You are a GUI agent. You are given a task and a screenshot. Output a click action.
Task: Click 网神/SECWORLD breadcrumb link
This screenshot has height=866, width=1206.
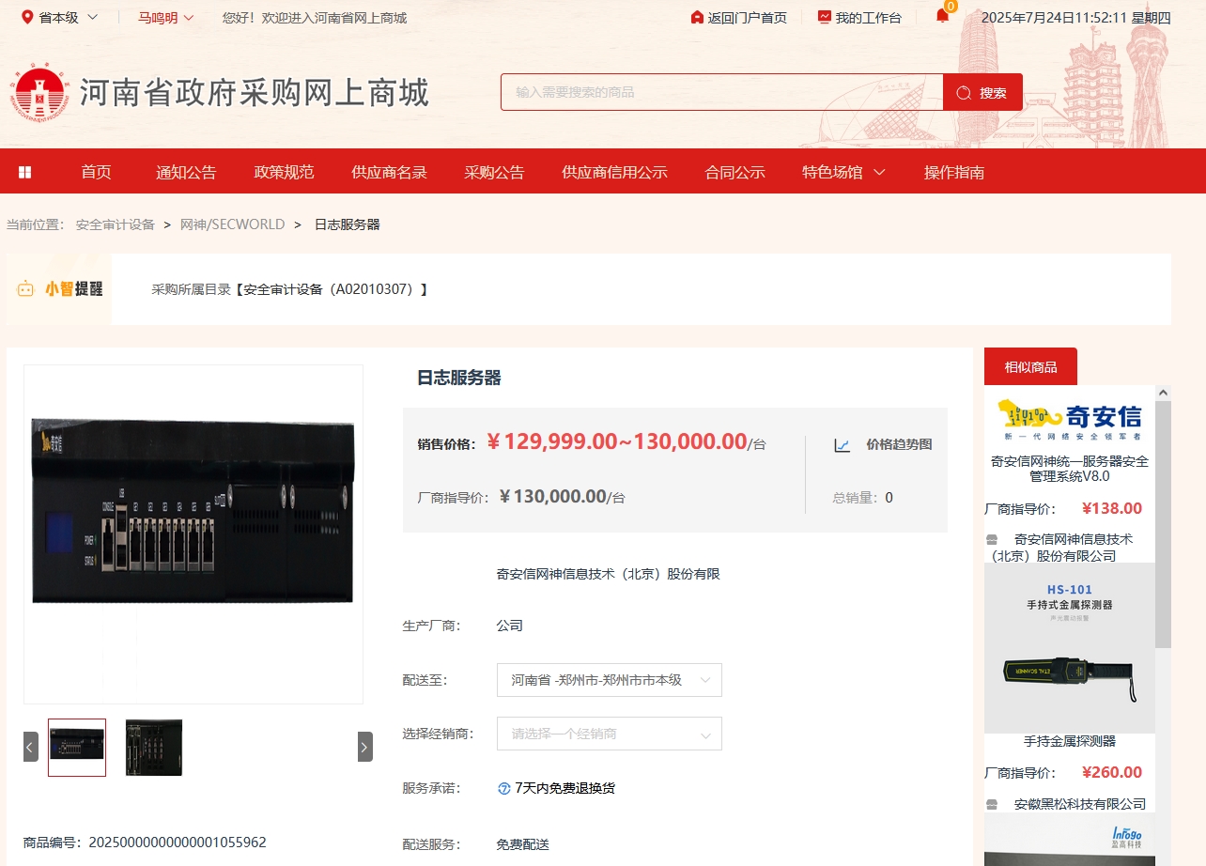point(232,224)
